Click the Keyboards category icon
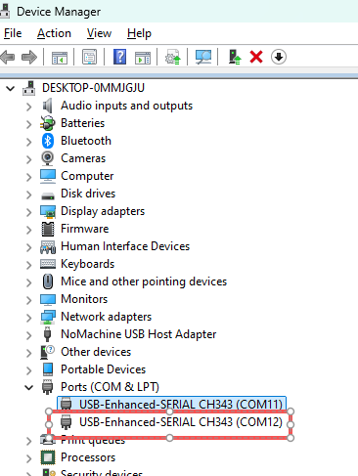Viewport: 358px width, 476px height. pyautogui.click(x=48, y=264)
